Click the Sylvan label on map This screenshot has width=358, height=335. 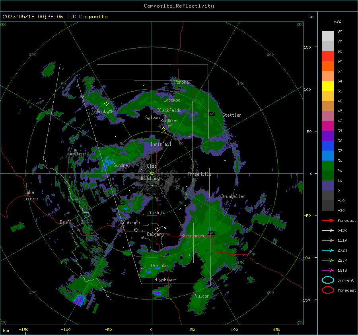coord(152,118)
